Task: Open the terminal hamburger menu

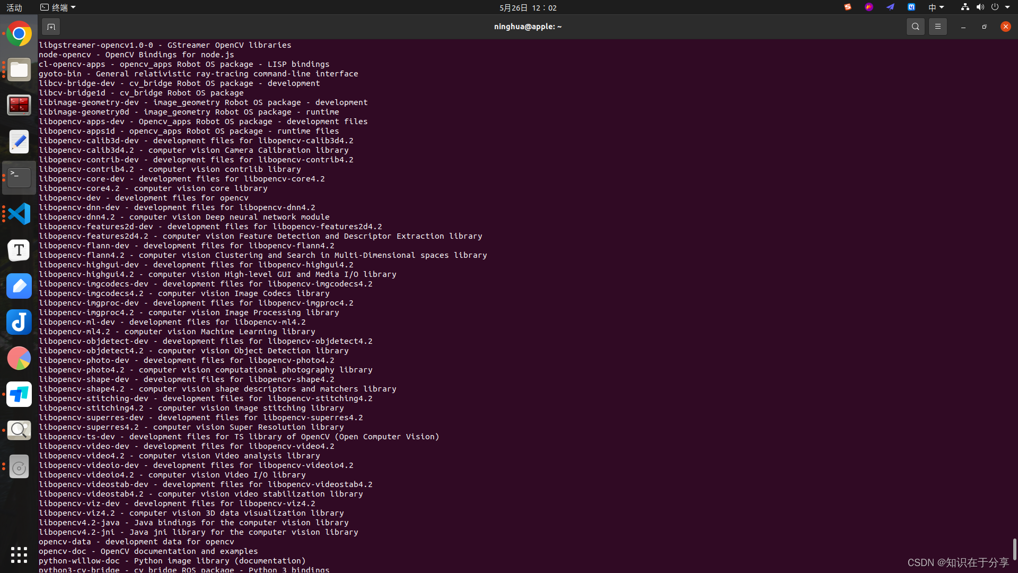Action: 938,27
